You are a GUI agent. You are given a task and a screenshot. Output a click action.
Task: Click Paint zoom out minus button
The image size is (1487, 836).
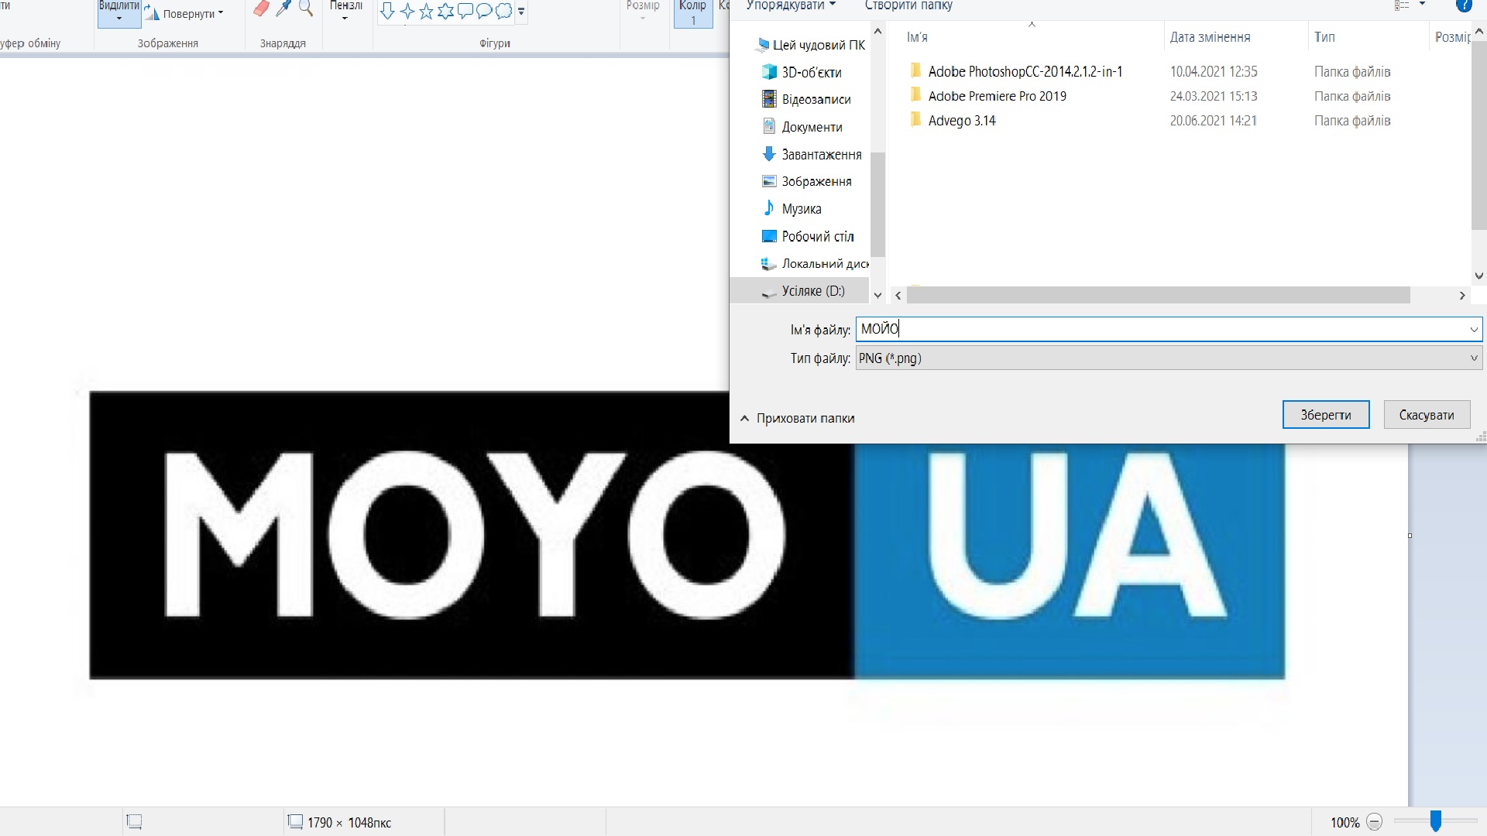[x=1375, y=822]
